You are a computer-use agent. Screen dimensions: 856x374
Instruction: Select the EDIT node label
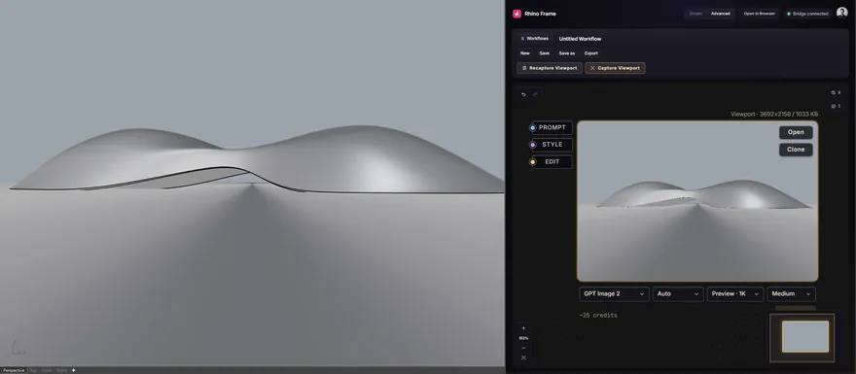click(x=553, y=162)
